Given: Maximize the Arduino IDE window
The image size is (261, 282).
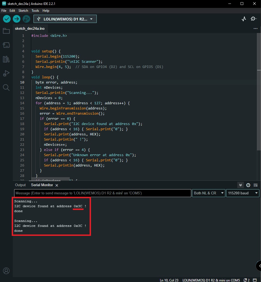Looking at the screenshot, I should (x=242, y=4).
